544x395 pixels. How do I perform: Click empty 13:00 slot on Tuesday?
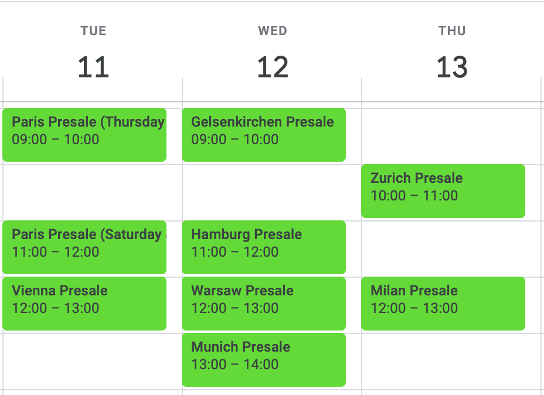point(93,361)
